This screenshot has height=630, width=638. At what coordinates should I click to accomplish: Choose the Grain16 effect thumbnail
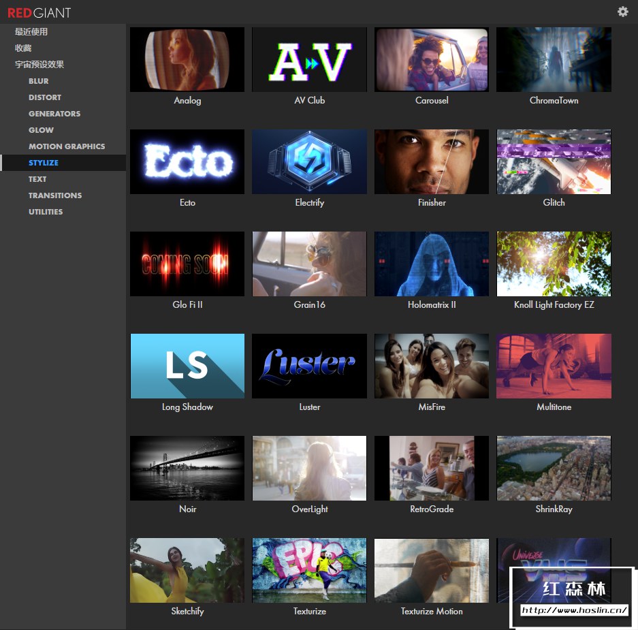click(309, 264)
